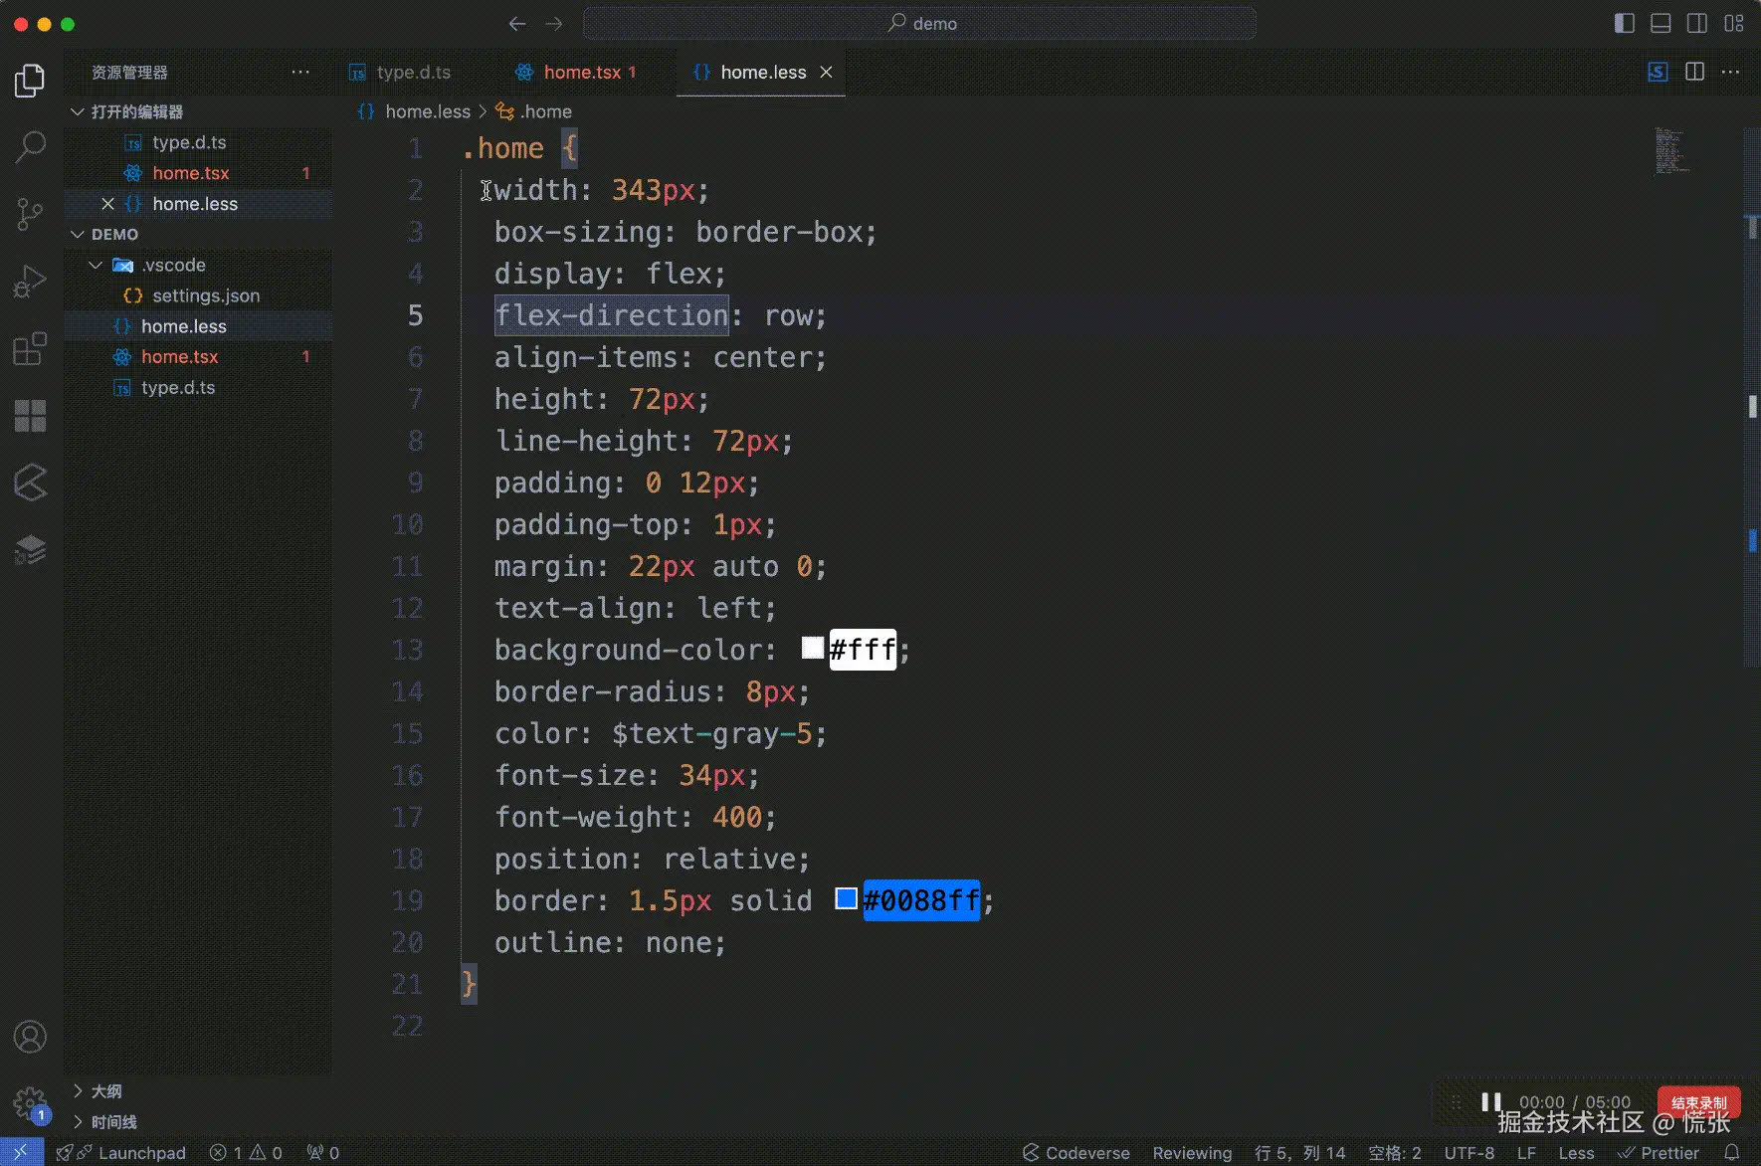
Task: Open the Search panel in the activity bar
Action: tap(30, 146)
